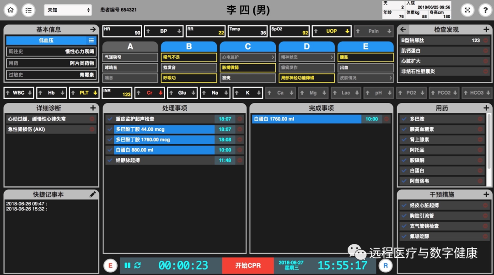Open the list icon on the 低血压 bar

[x=91, y=40]
